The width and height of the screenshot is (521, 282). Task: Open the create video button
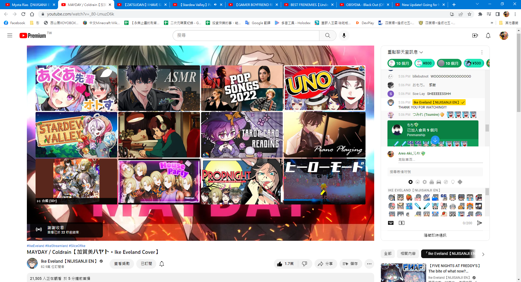point(475,36)
